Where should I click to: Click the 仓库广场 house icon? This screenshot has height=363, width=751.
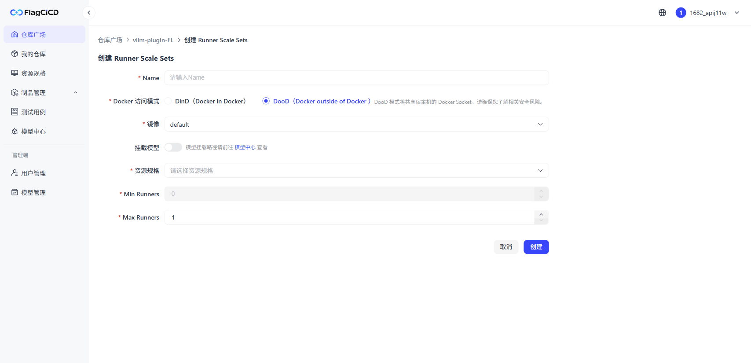tap(15, 34)
